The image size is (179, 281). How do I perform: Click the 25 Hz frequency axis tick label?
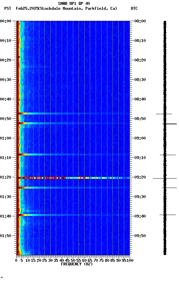pyautogui.click(x=44, y=261)
